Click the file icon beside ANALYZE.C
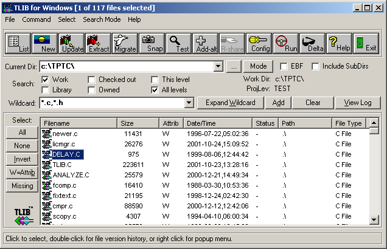 [47, 175]
